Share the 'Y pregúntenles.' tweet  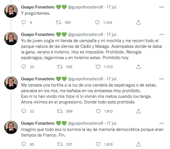[x=139, y=22]
